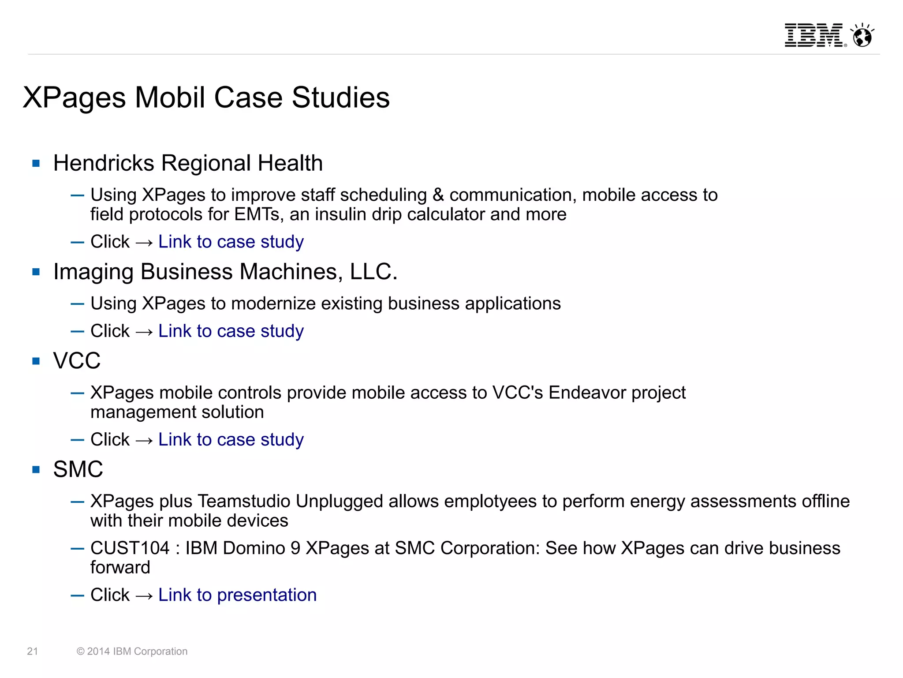903x678 pixels.
Task: Click the Teamstudio Unplugged description text
Action: click(470, 511)
